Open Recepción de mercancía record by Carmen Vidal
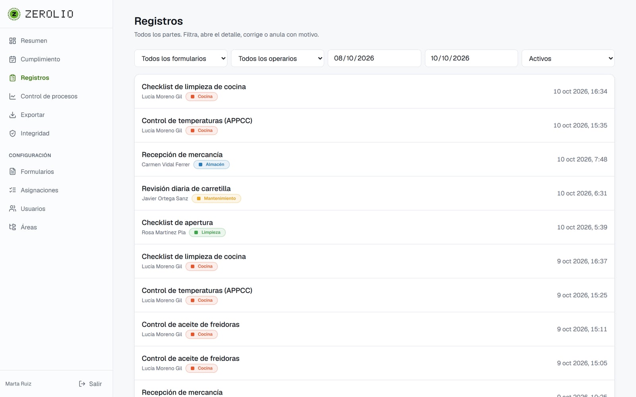This screenshot has height=397, width=636. click(374, 159)
